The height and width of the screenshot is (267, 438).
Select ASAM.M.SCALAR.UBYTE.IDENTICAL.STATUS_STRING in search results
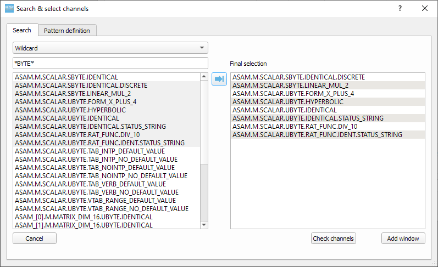click(x=107, y=126)
